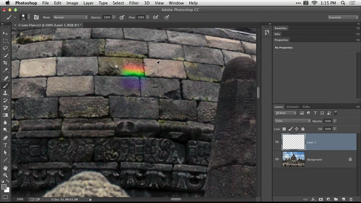This screenshot has height=203, width=361.
Task: Select the Zoom tool in toolbar
Action: pyautogui.click(x=5, y=175)
